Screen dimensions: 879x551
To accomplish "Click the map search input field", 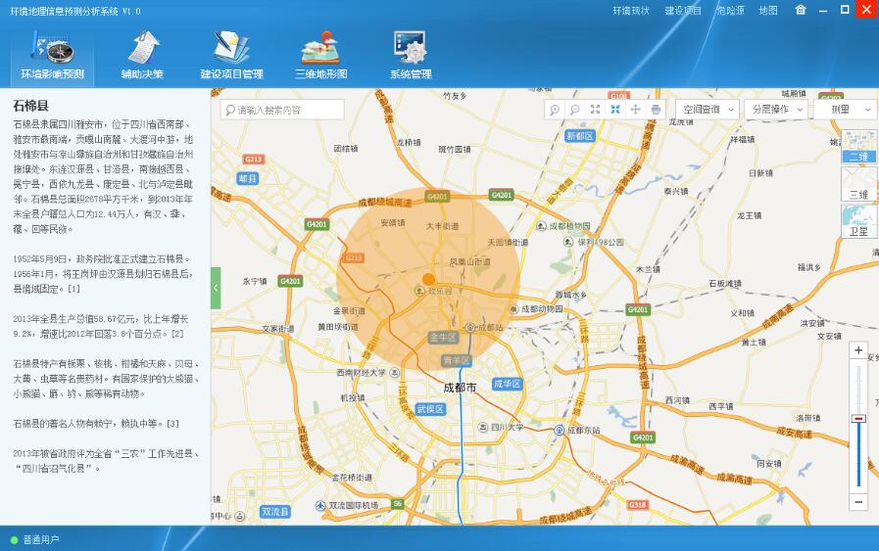I will click(284, 110).
